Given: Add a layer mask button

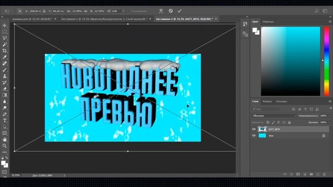Looking at the screenshot, I should tap(298, 174).
